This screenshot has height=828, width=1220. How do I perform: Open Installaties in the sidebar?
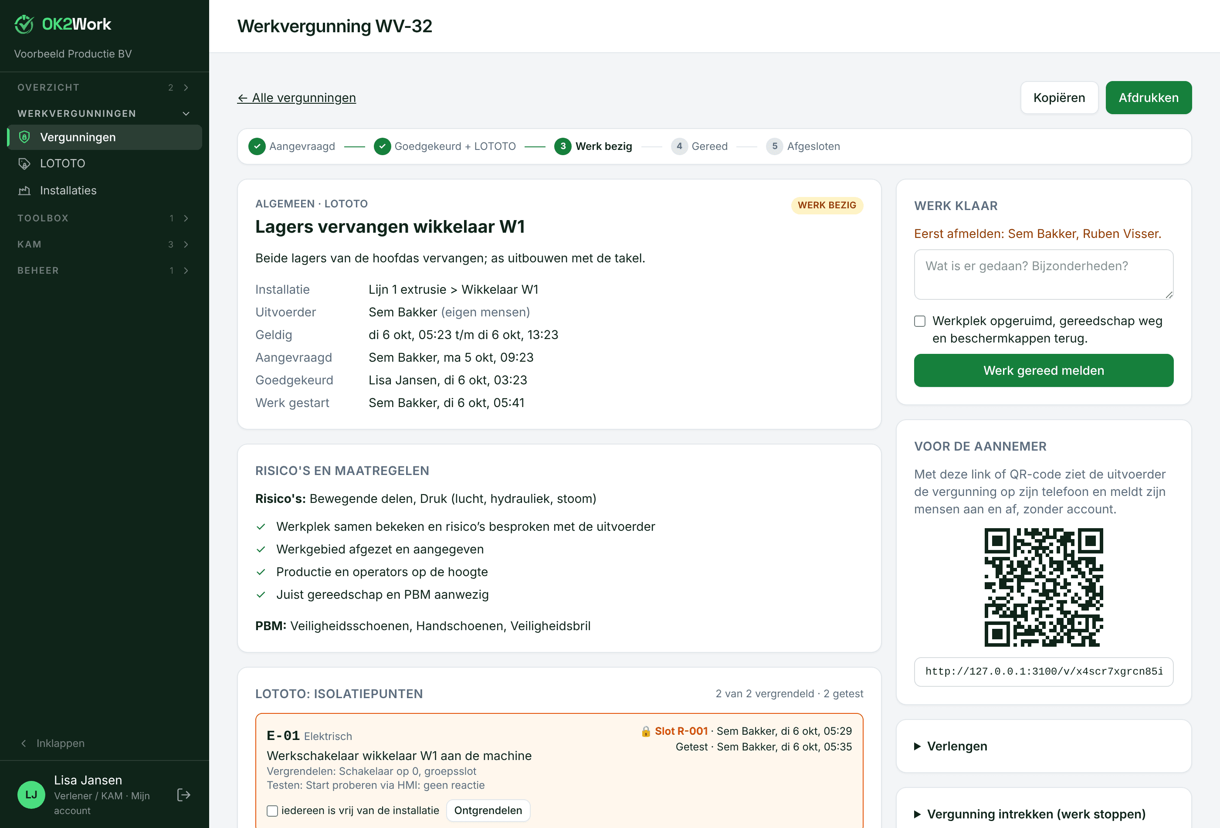click(105, 190)
